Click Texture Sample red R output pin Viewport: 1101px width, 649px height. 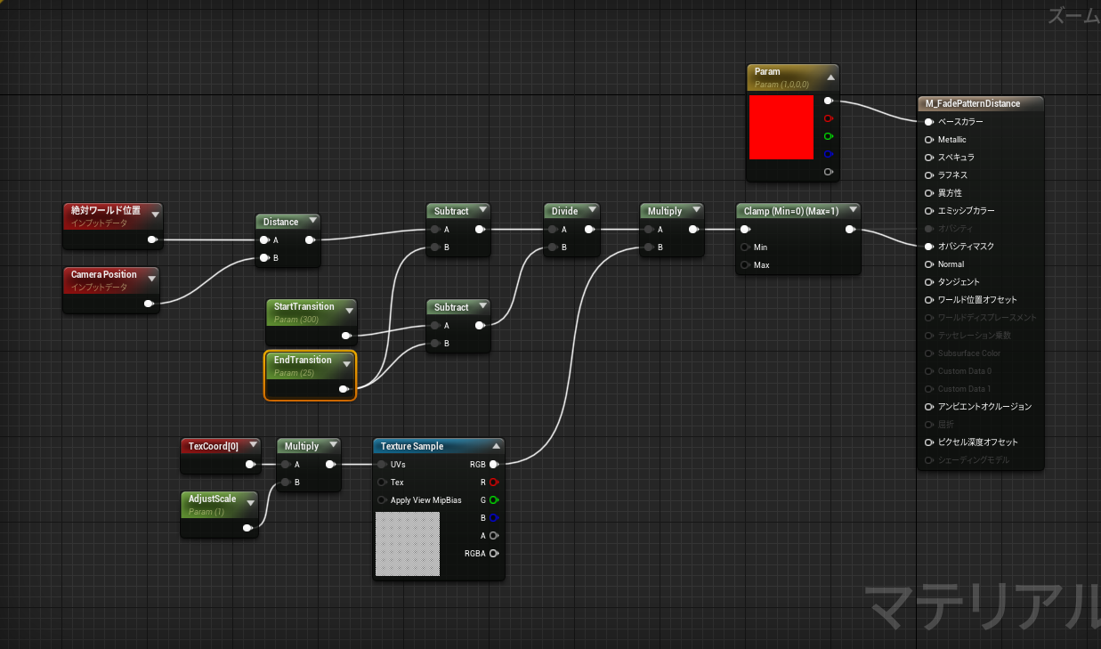click(x=494, y=482)
